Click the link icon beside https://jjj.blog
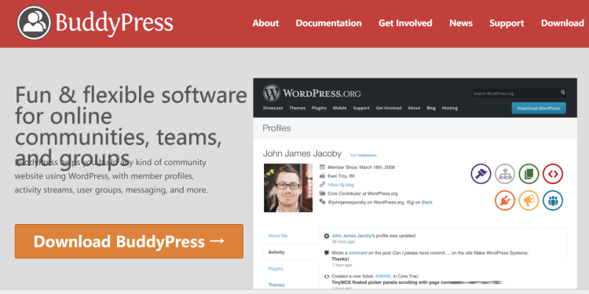 [322, 185]
